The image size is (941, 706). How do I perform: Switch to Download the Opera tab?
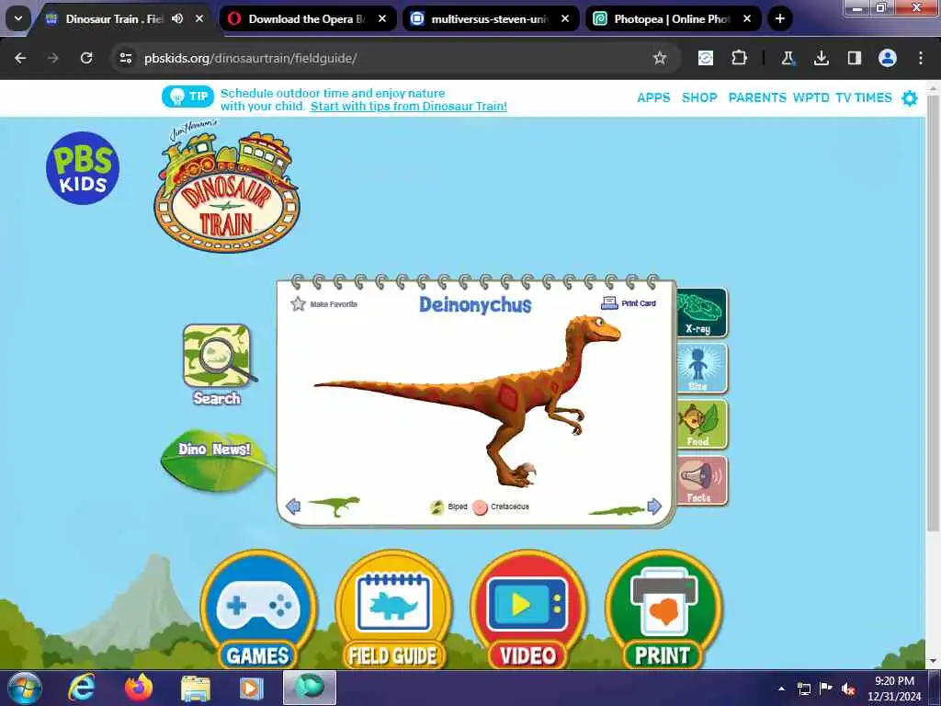308,18
